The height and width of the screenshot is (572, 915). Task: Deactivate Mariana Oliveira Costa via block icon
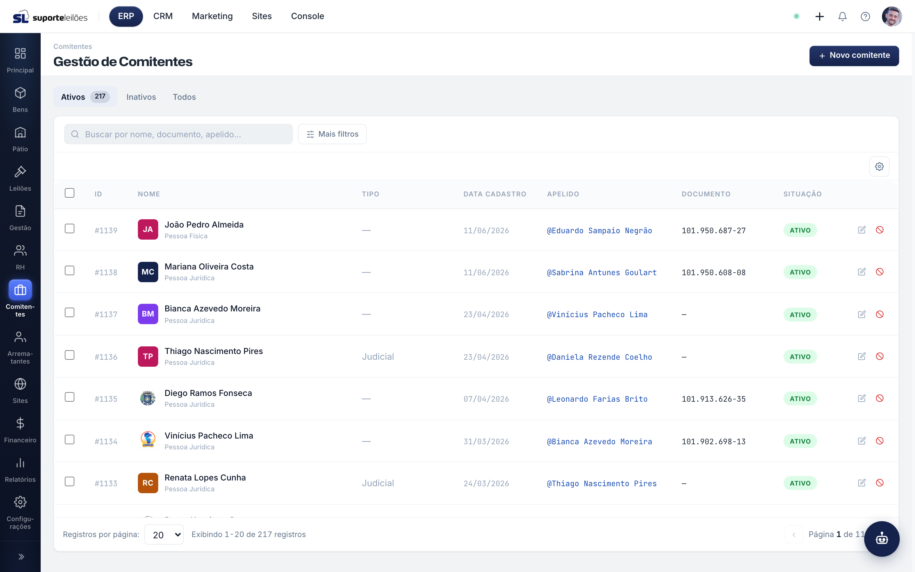[x=879, y=272]
